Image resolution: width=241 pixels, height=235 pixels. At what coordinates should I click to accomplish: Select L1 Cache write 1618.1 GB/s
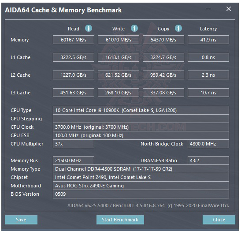pyautogui.click(x=119, y=57)
